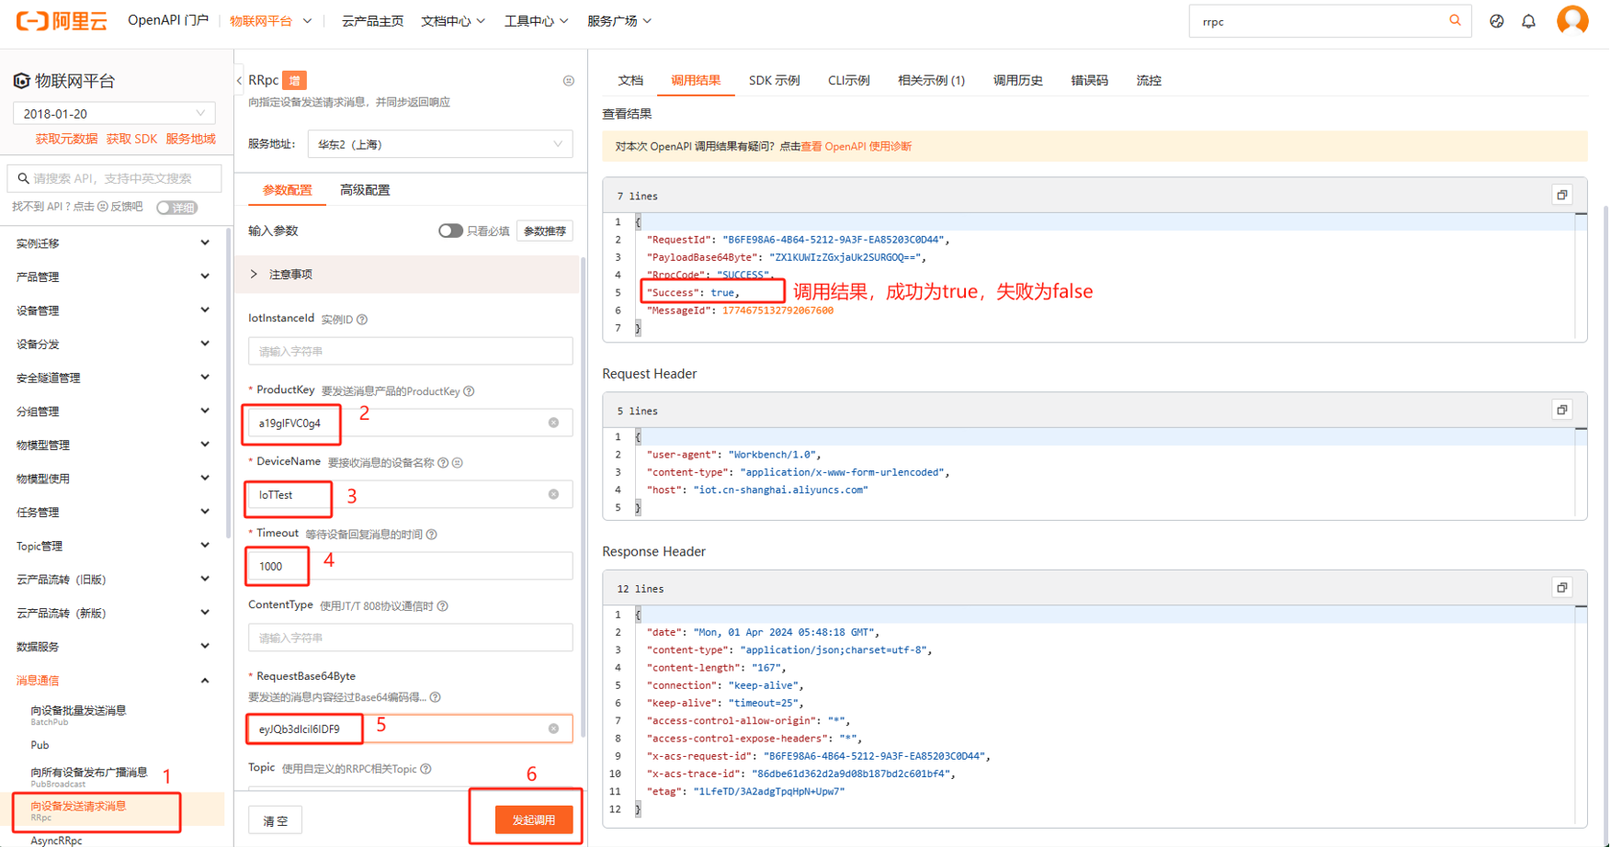Image resolution: width=1611 pixels, height=847 pixels.
Task: Copy the 7 lines result JSON
Action: (1561, 195)
